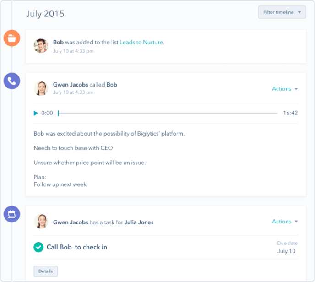Click the call audio progress slider
The height and width of the screenshot is (282, 315).
168,113
